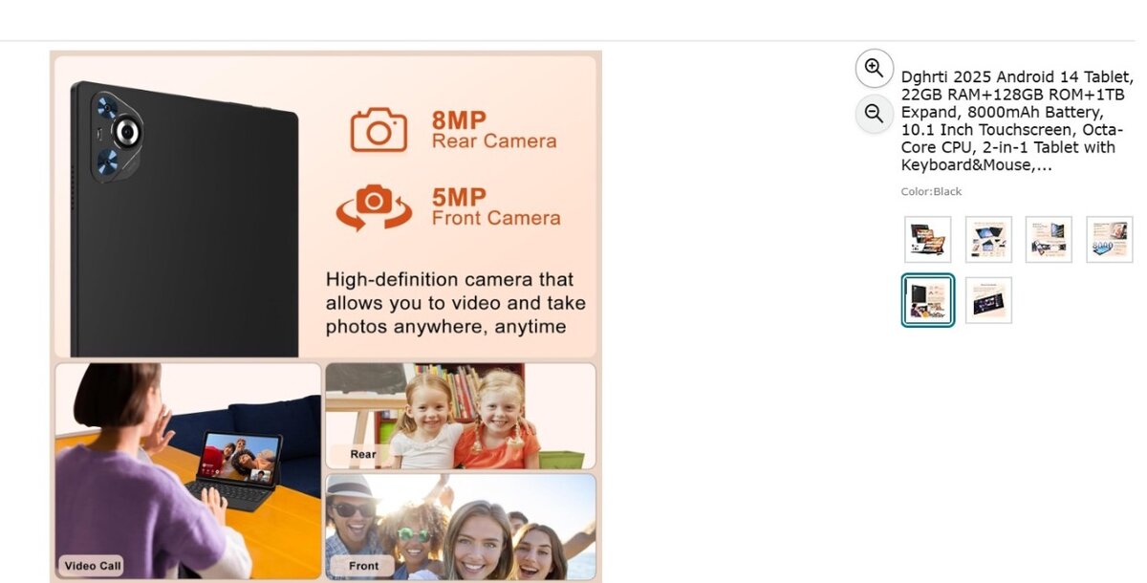The image size is (1147, 583).
Task: Click the 8MP rear camera icon
Action: [379, 130]
